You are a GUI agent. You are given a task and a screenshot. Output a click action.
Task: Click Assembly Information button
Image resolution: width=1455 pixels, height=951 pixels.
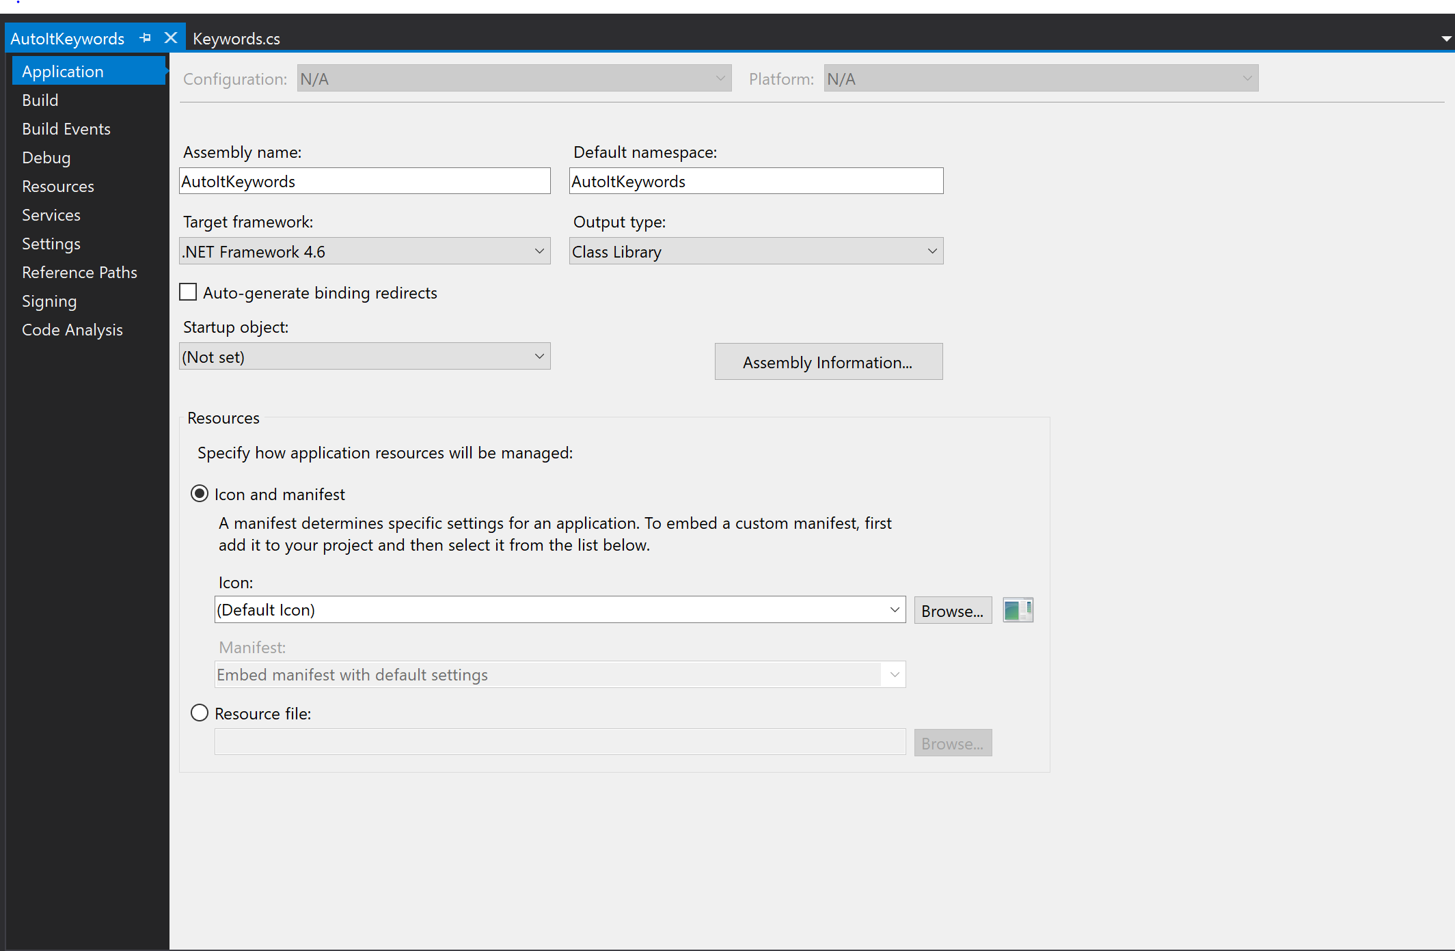[827, 362]
